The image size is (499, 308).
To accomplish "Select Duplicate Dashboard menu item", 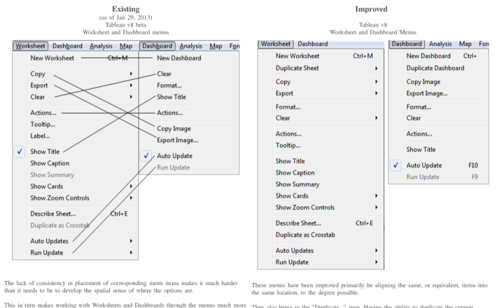I will 435,68.
